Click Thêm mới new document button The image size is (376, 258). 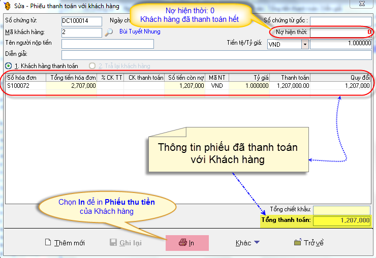click(x=65, y=243)
